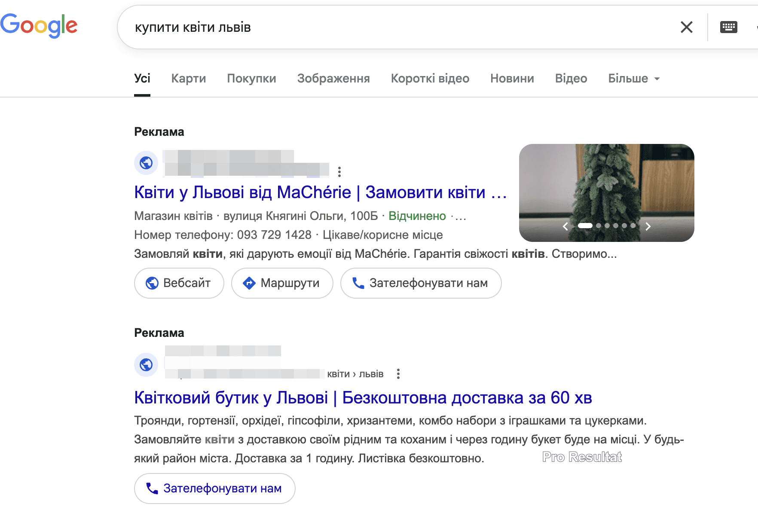Click Зателефонувати нам under Квітковий бутик ad

point(215,489)
